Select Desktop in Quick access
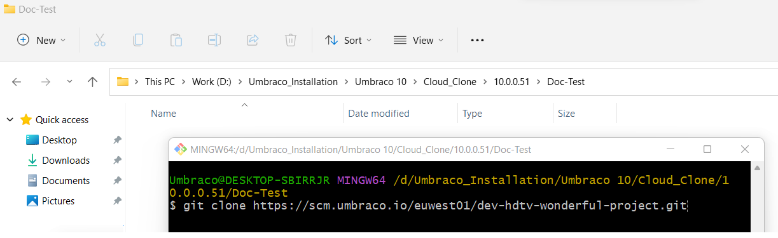 pos(59,140)
